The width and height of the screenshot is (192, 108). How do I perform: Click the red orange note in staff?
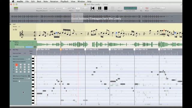pyautogui.click(x=164, y=30)
